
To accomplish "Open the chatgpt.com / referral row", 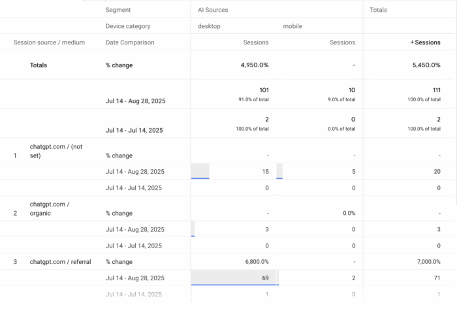I will click(60, 261).
